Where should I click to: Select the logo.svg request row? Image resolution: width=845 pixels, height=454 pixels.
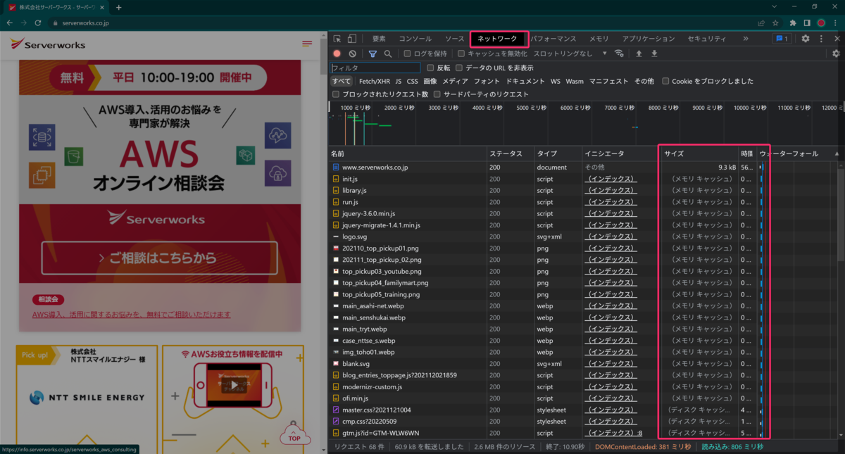[584, 237]
